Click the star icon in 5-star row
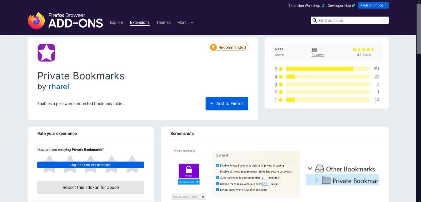 [281, 69]
